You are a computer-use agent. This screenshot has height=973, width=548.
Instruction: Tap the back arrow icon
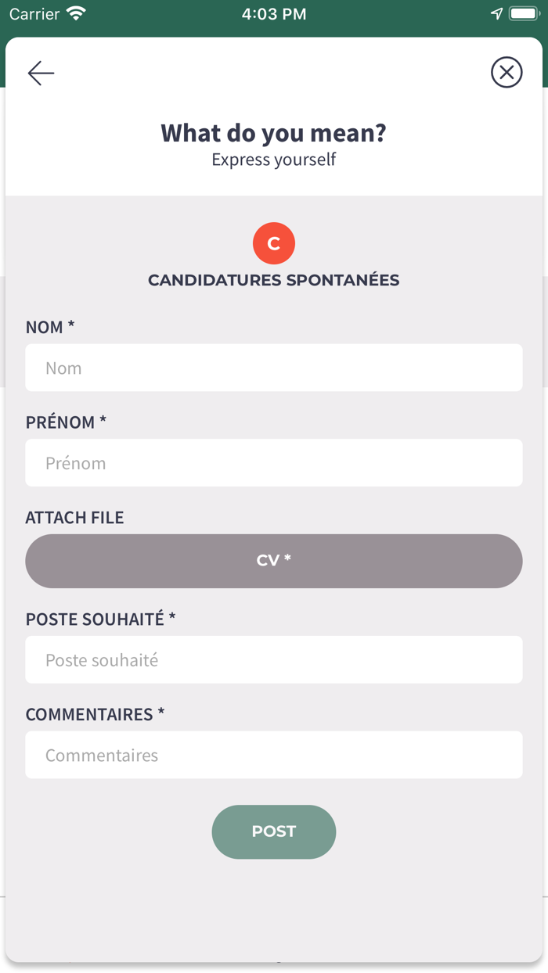click(41, 73)
